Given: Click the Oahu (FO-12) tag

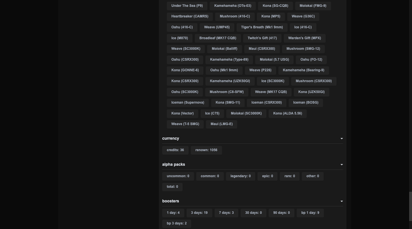Looking at the screenshot, I should (311, 60).
